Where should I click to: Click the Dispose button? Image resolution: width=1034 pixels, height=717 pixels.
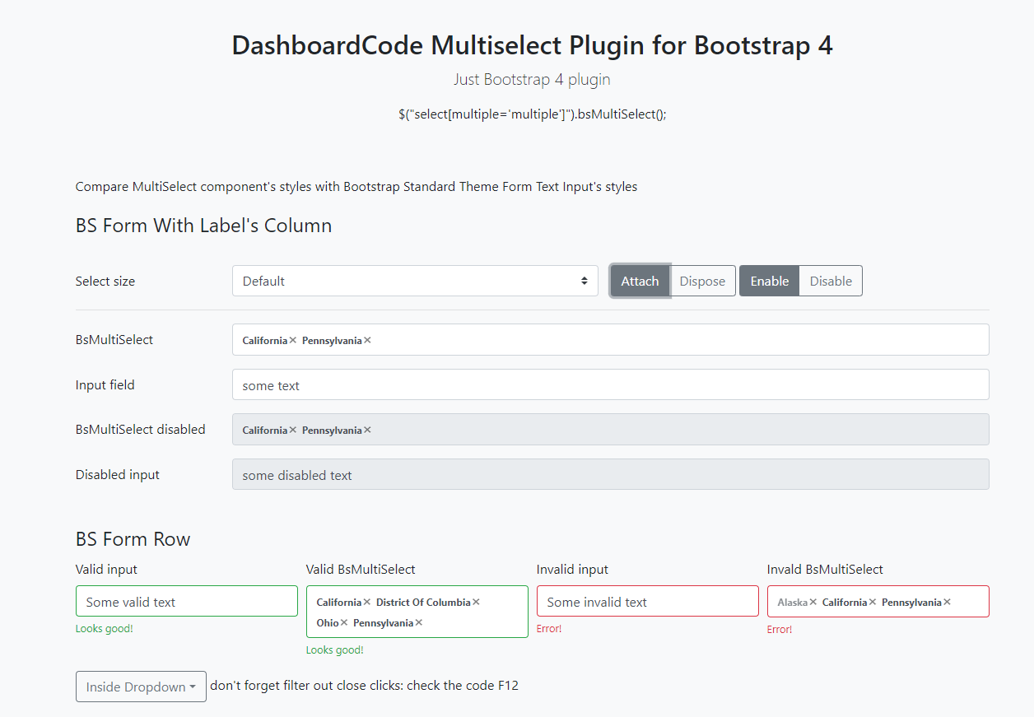coord(702,281)
